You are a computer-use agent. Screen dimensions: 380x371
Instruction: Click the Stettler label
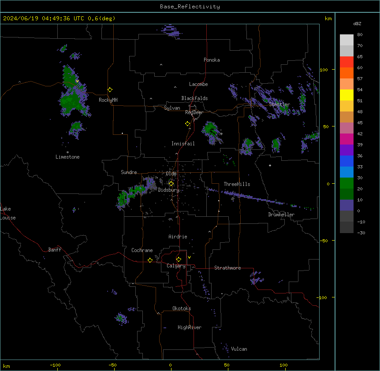(279, 104)
